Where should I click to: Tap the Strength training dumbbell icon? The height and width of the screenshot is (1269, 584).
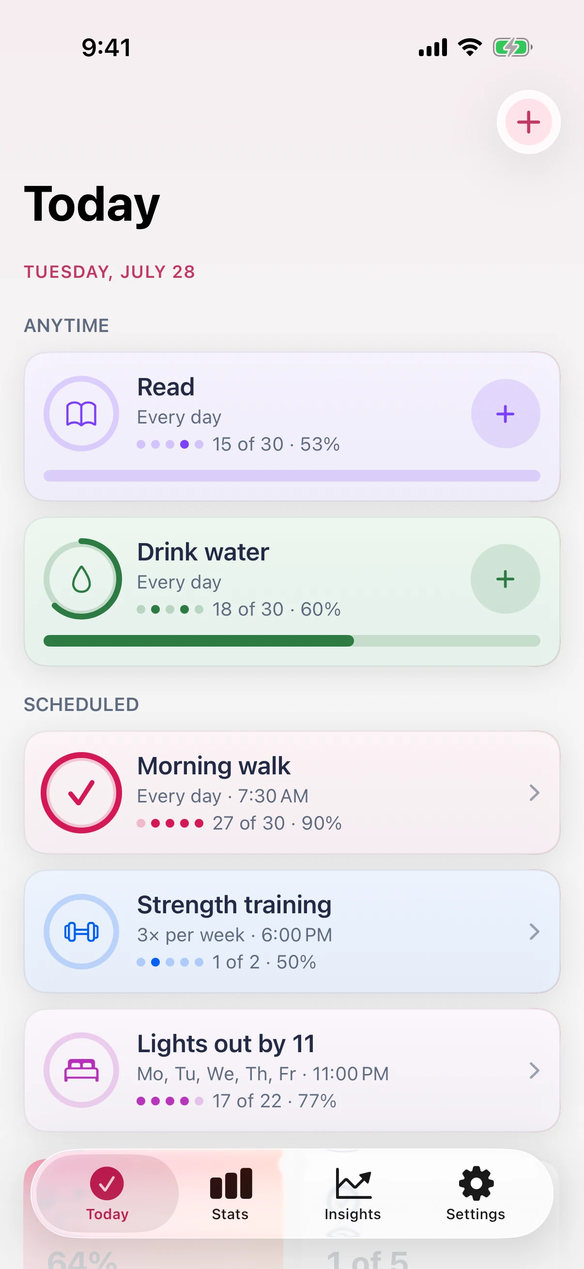[81, 932]
